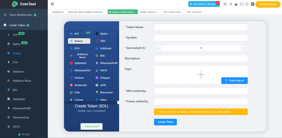Screen dimensions: 282x138
Task: Open settings gear icon in header
Action: (225, 4)
